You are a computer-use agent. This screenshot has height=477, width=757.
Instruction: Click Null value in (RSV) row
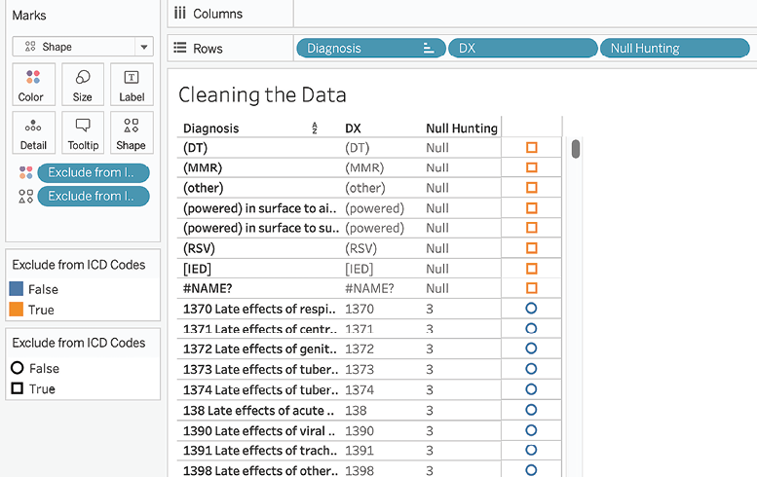pyautogui.click(x=437, y=248)
